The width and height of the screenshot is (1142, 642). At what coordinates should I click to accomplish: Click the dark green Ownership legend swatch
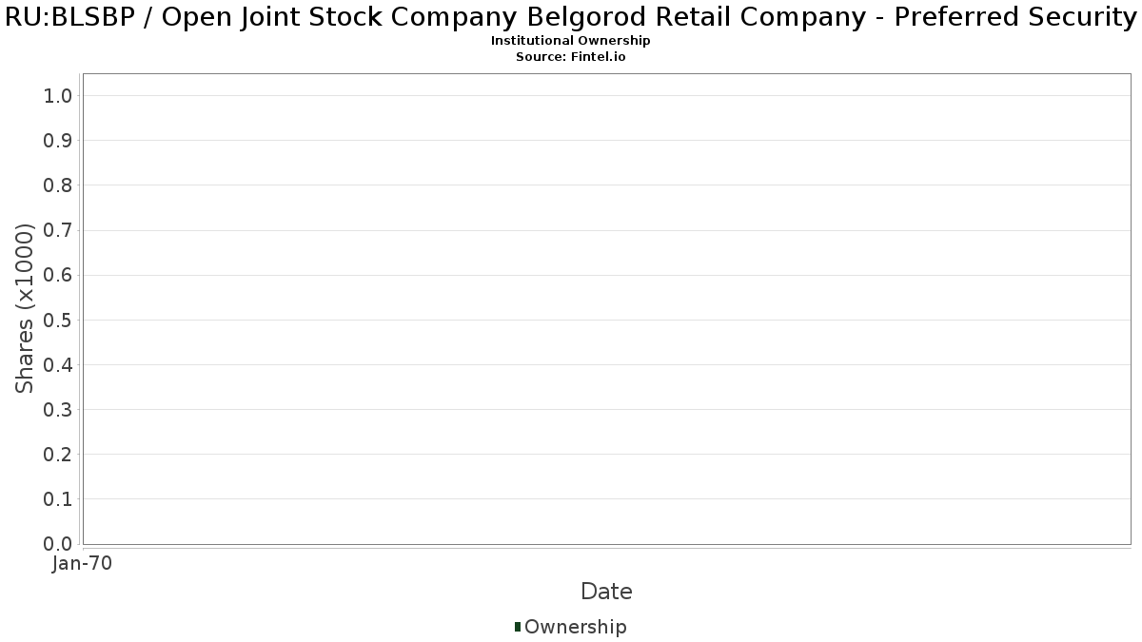pos(518,627)
